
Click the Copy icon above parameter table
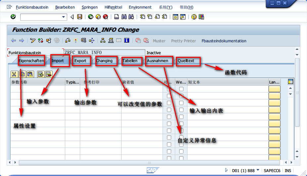[22, 74]
